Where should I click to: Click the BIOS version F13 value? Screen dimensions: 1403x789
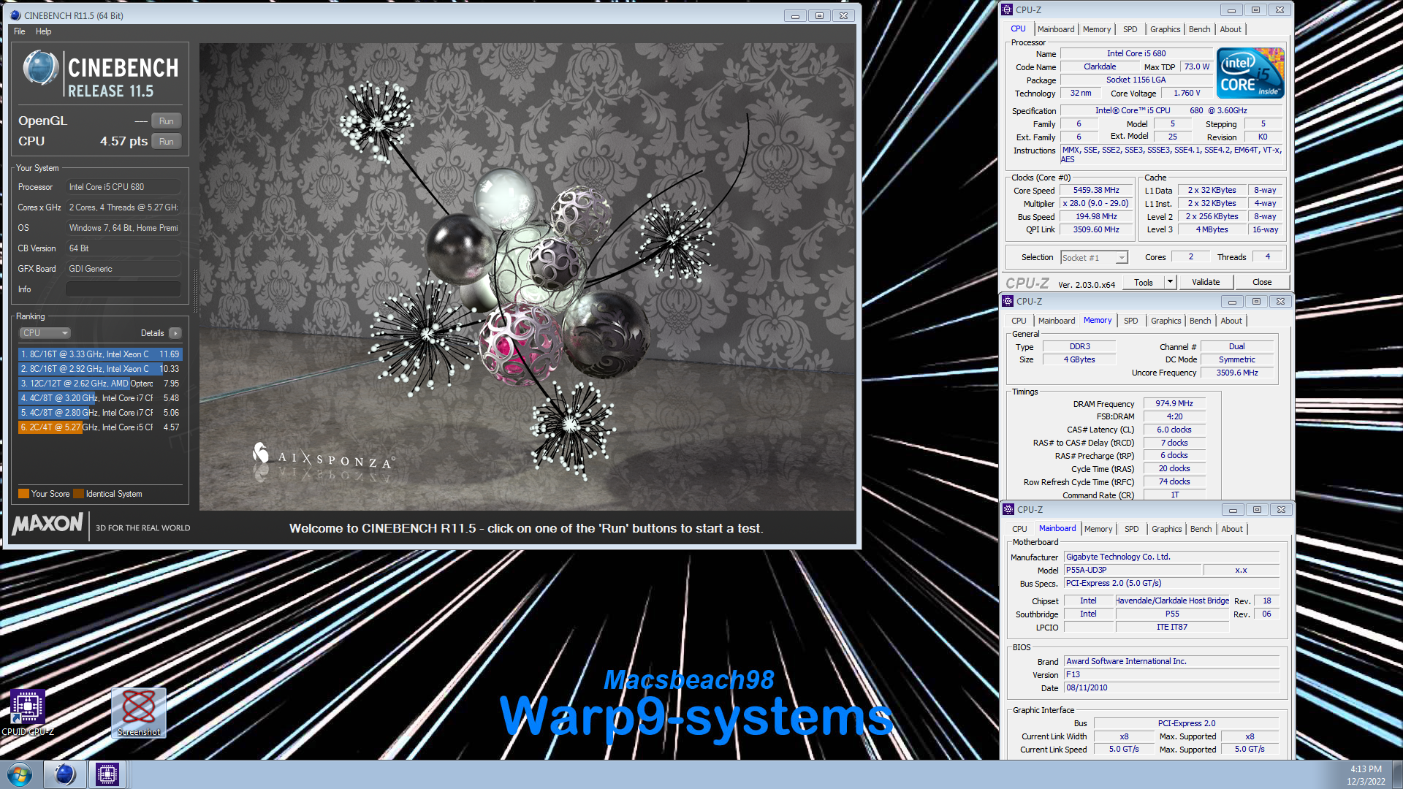(x=1171, y=675)
